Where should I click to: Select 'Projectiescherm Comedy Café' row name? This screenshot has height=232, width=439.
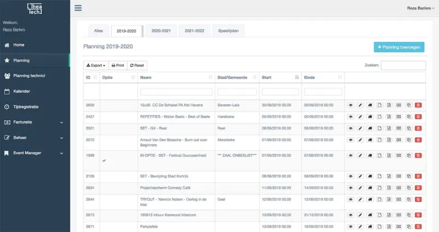point(165,188)
